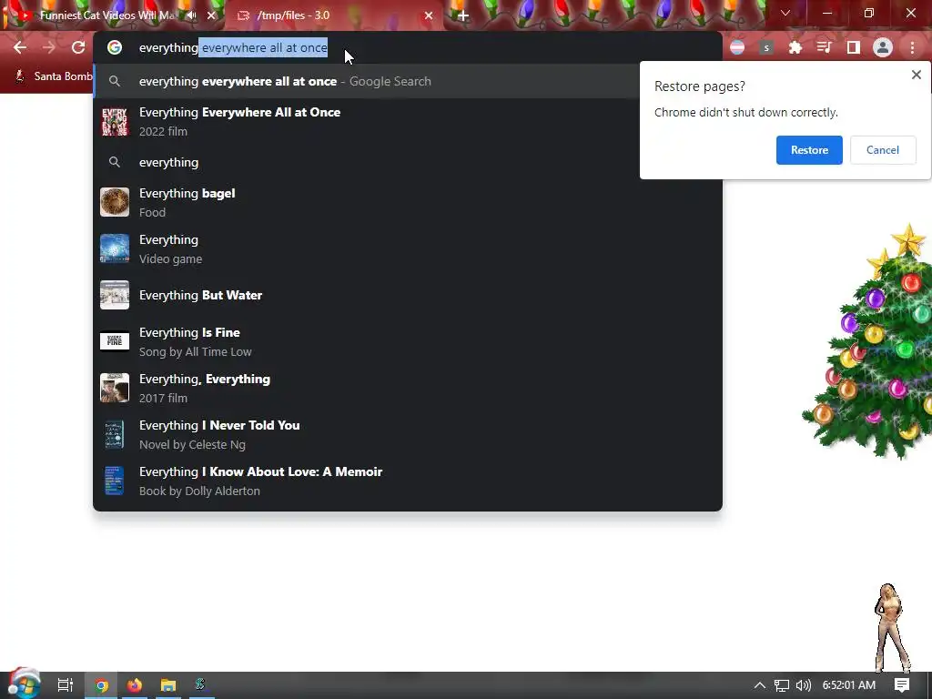Select Everything I Know About Love memoir
932x699 pixels.
pos(408,481)
